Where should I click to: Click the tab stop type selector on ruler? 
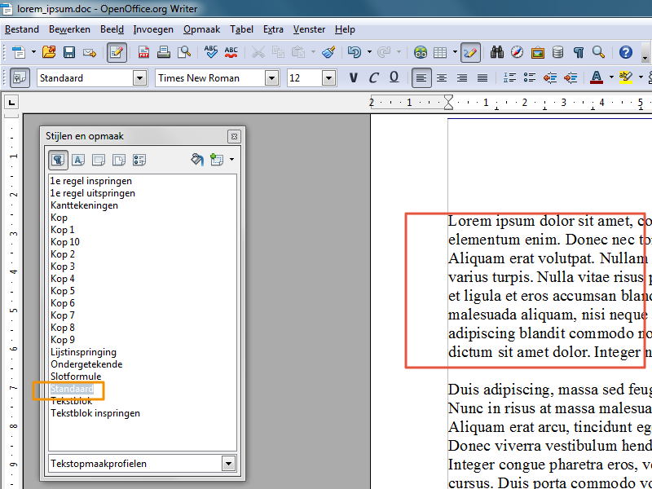click(x=11, y=103)
